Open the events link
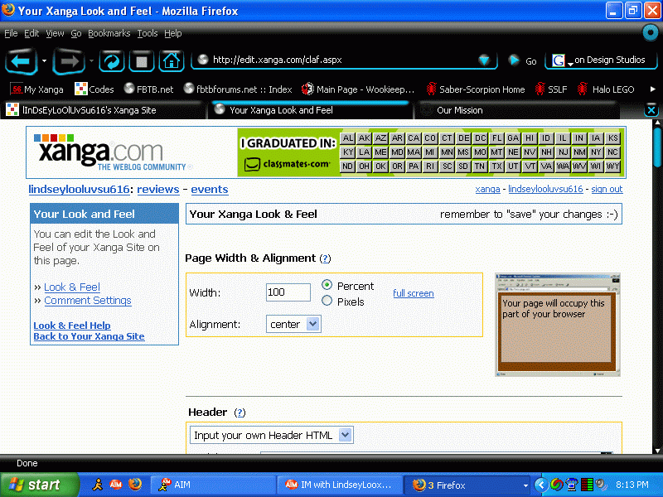663x497 pixels. point(210,190)
